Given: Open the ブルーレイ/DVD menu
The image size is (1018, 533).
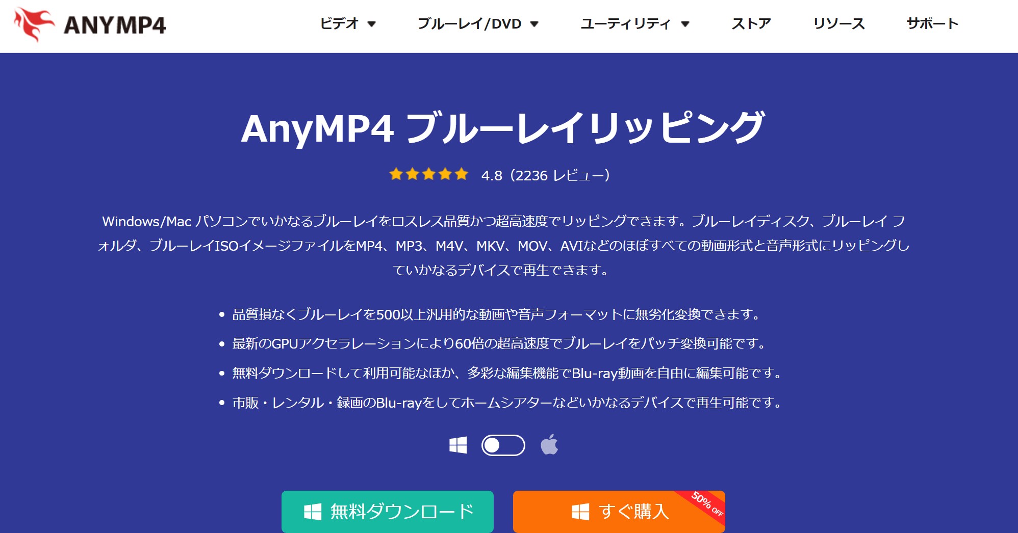Looking at the screenshot, I should tap(469, 23).
